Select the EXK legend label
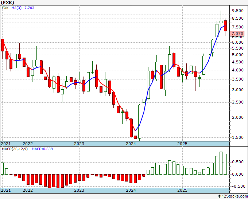 tap(5, 8)
